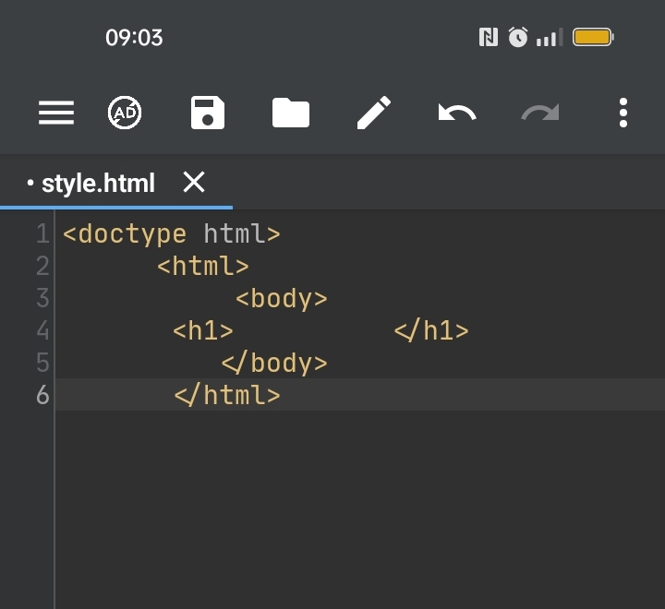665x609 pixels.
Task: Click the closing html tag on line 6
Action: pos(227,395)
